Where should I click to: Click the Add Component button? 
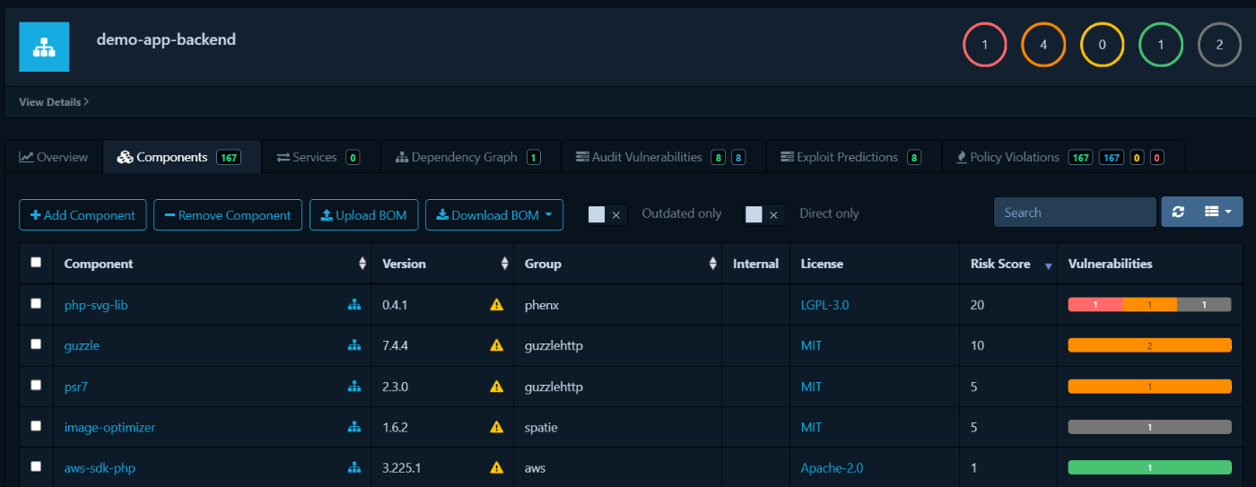(x=83, y=215)
